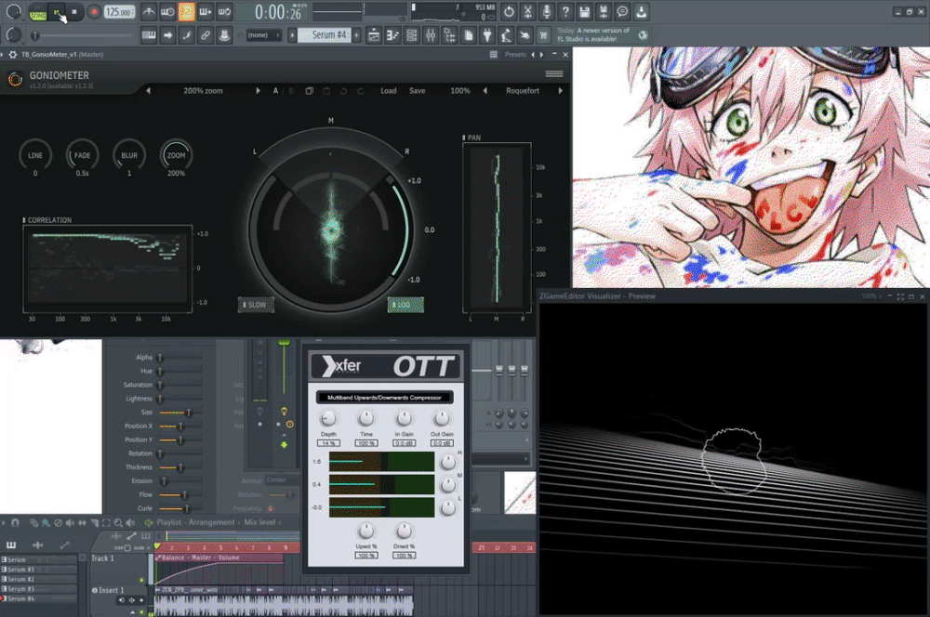Click the FADE knob
Image resolution: width=930 pixels, height=617 pixels.
[82, 155]
